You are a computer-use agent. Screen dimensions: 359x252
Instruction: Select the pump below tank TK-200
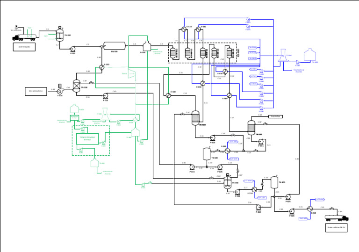pos(73,49)
